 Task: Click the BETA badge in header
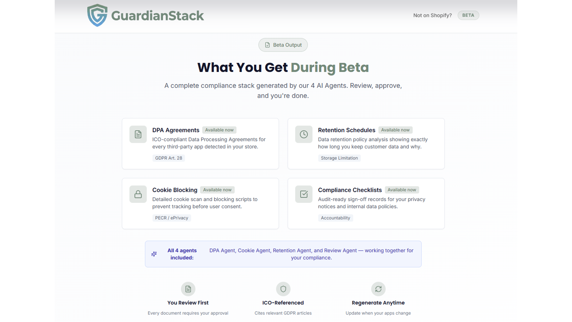click(468, 15)
